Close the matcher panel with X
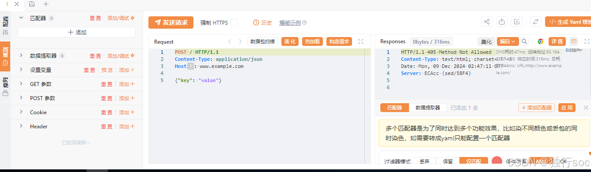This screenshot has width=591, height=172. point(586,108)
